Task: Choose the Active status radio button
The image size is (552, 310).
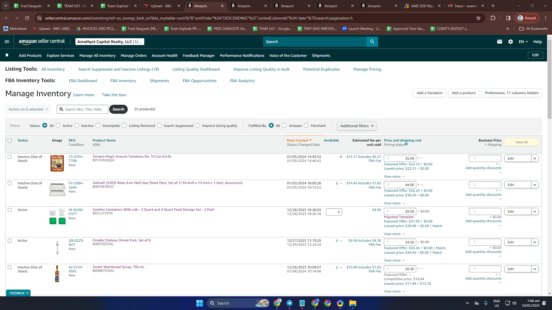Action: pos(58,125)
